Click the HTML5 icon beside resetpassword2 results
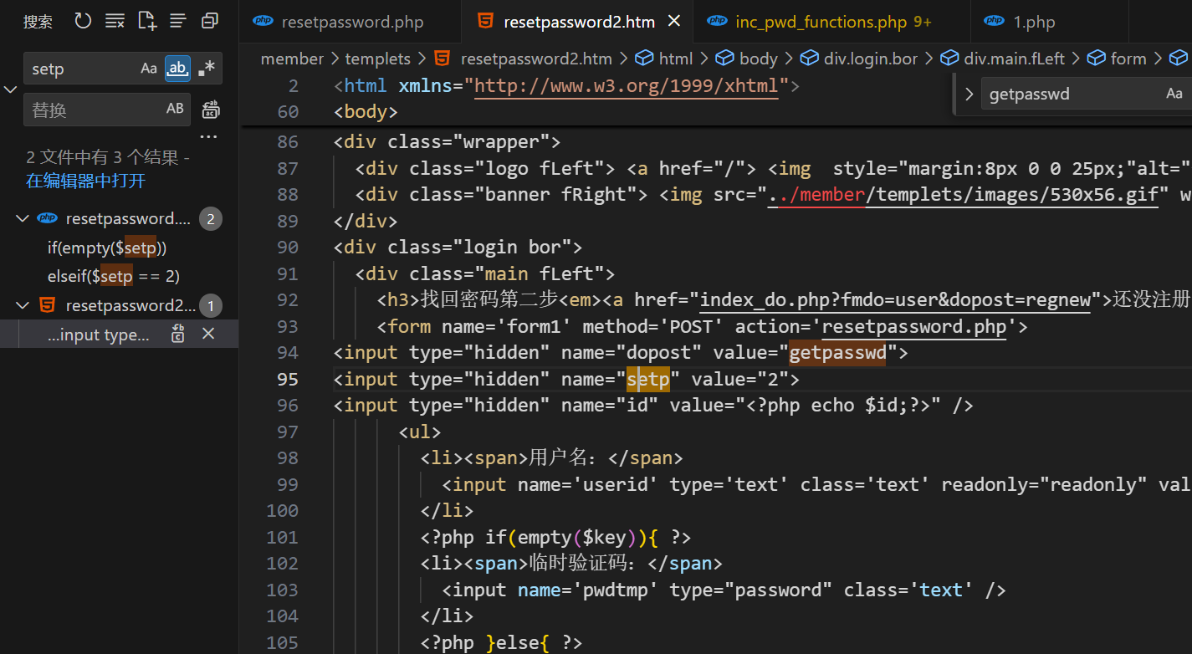The image size is (1192, 654). (48, 305)
